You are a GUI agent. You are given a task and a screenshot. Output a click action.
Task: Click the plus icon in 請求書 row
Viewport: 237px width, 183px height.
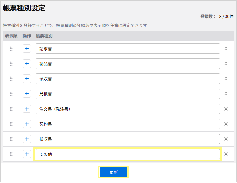27,49
